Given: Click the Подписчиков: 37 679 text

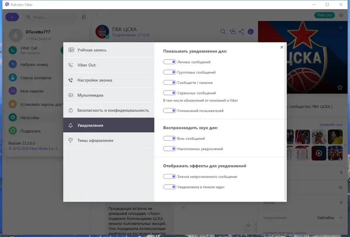Looking at the screenshot, I should coord(130,35).
